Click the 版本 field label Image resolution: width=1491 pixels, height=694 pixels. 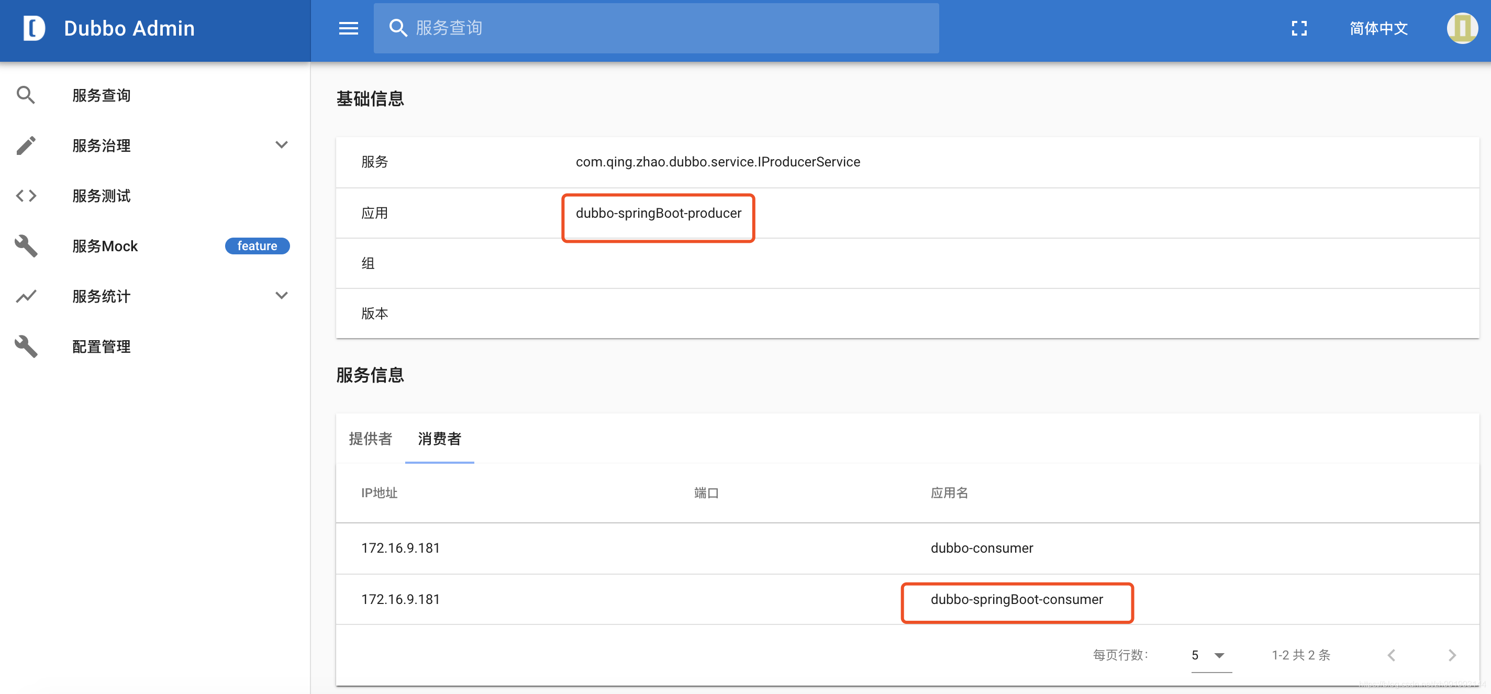(x=374, y=314)
